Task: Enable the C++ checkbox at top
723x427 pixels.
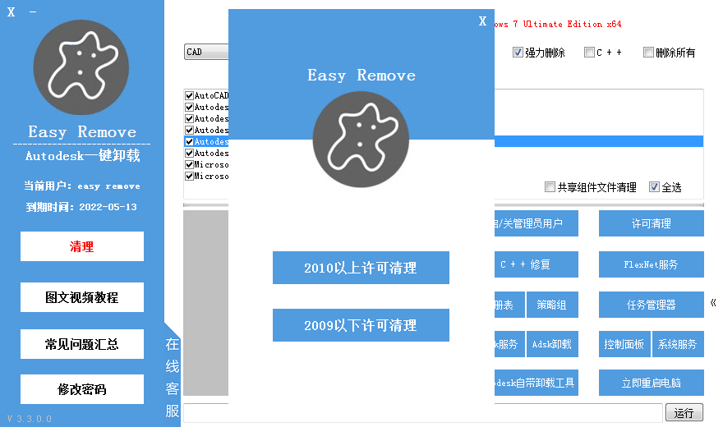Action: [589, 53]
